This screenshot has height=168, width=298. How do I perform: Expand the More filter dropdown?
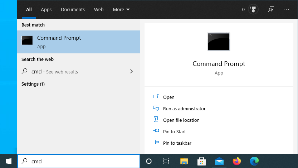(x=121, y=10)
